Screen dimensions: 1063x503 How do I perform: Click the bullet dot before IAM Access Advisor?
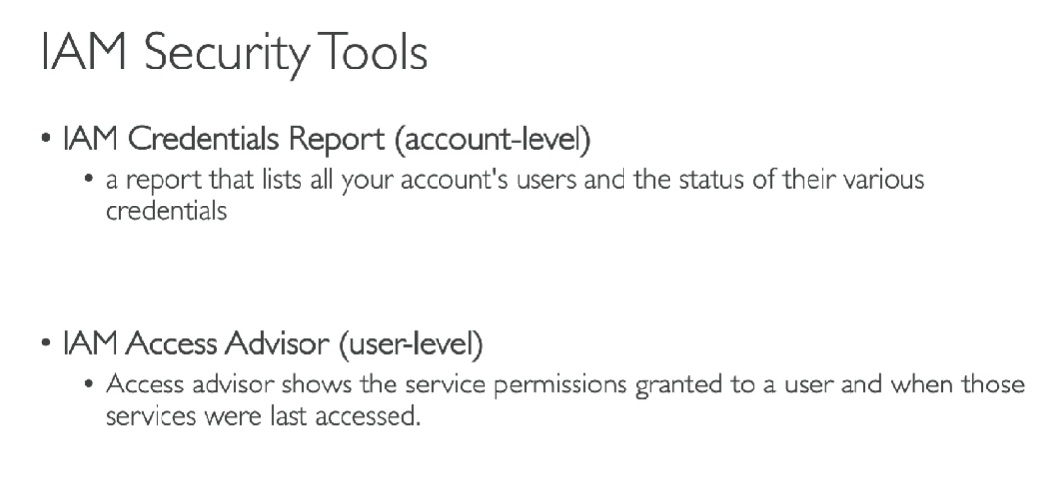tap(46, 346)
